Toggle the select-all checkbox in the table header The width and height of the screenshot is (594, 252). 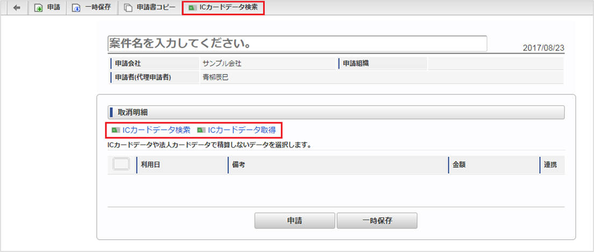[x=121, y=165]
